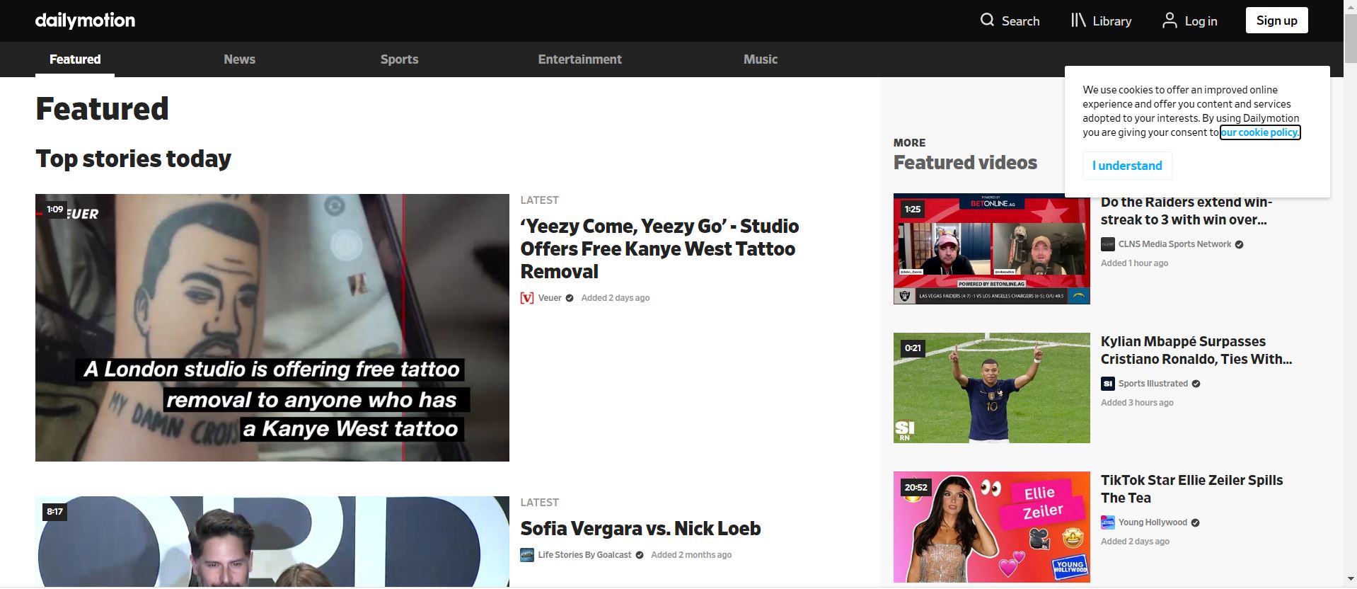Play the Ellie Zeiler video thumbnail

coord(991,527)
